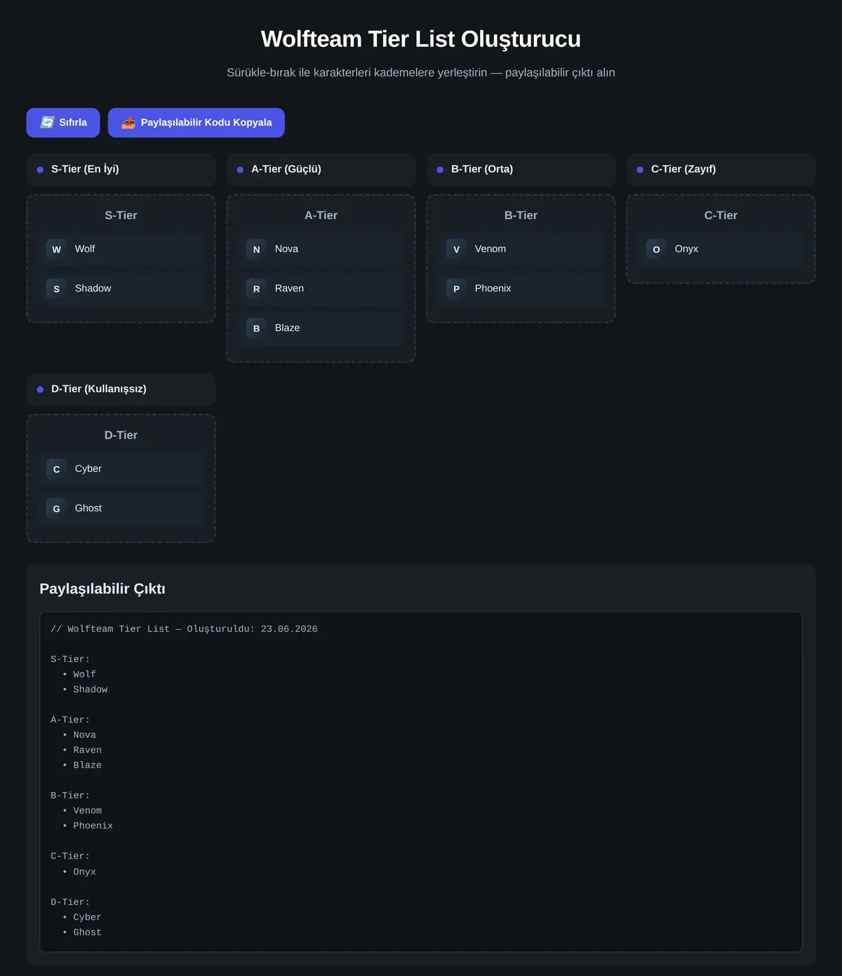
Task: Click the C-Tier drop zone title
Action: 721,216
